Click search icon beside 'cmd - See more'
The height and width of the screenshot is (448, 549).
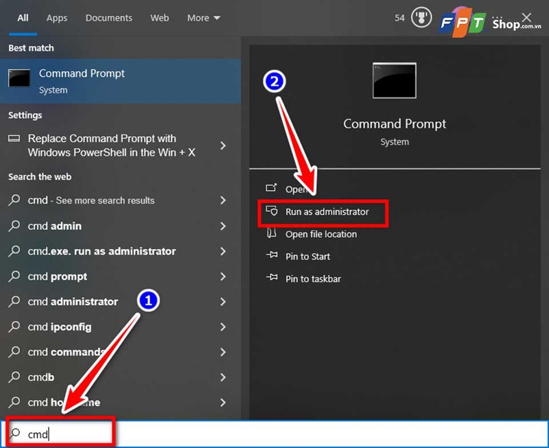click(x=14, y=200)
